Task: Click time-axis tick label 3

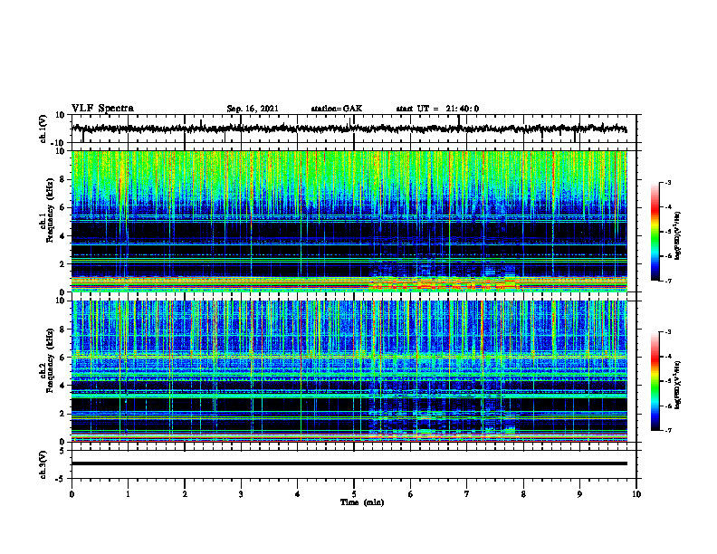Action: [x=241, y=494]
